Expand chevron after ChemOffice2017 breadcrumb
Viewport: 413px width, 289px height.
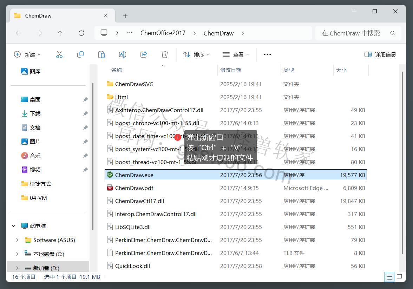click(x=195, y=33)
